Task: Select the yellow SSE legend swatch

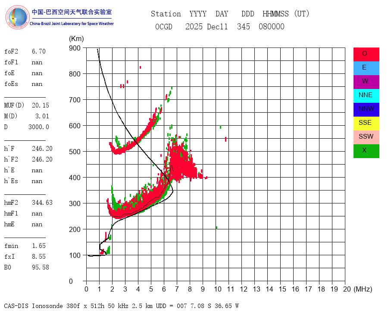Action: click(x=366, y=124)
